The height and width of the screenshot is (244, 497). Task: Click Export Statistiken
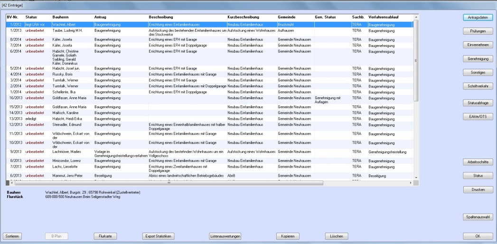159,236
